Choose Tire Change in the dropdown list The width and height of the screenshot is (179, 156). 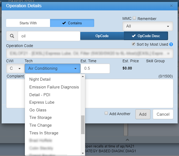point(40,125)
